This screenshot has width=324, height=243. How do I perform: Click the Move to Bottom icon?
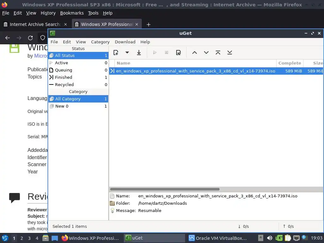pos(230,53)
